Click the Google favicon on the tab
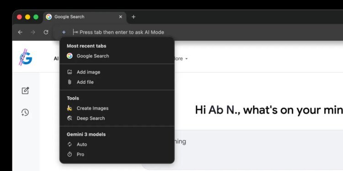 [49, 17]
